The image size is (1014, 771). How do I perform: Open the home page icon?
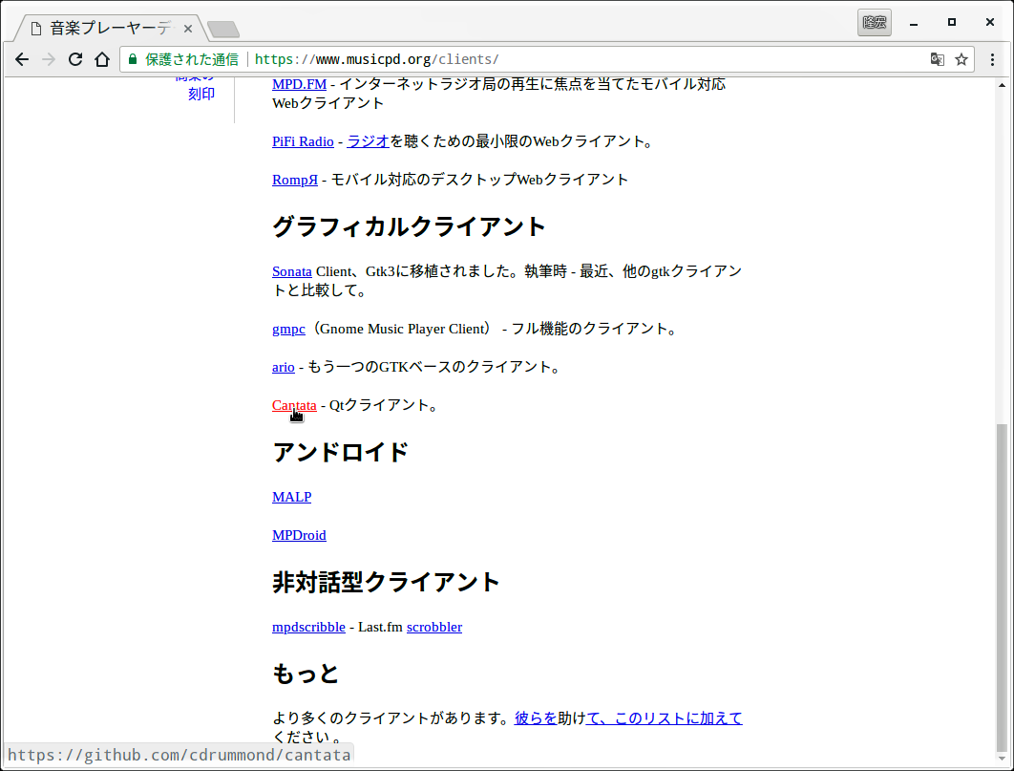[102, 59]
